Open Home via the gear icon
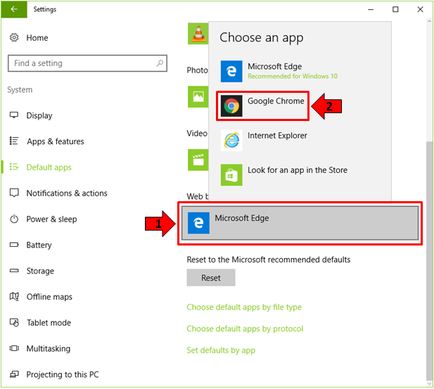This screenshot has height=389, width=434. click(14, 37)
